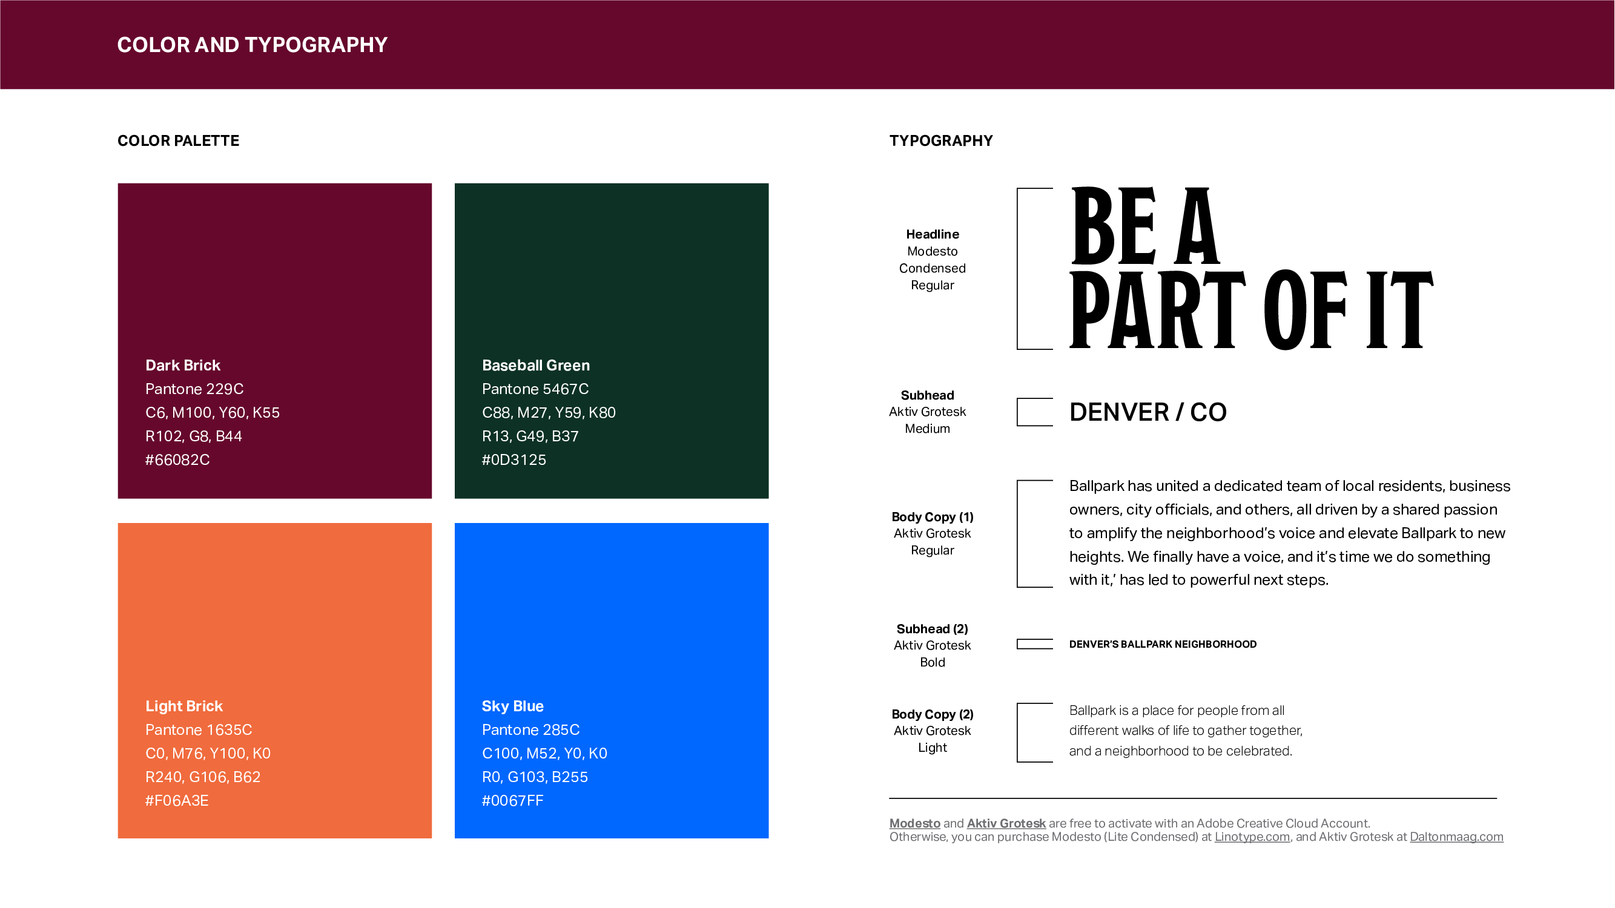The height and width of the screenshot is (908, 1615).
Task: Click the Color Palette section heading
Action: (178, 141)
